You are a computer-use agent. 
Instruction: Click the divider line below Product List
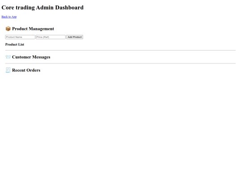(x=120, y=50)
